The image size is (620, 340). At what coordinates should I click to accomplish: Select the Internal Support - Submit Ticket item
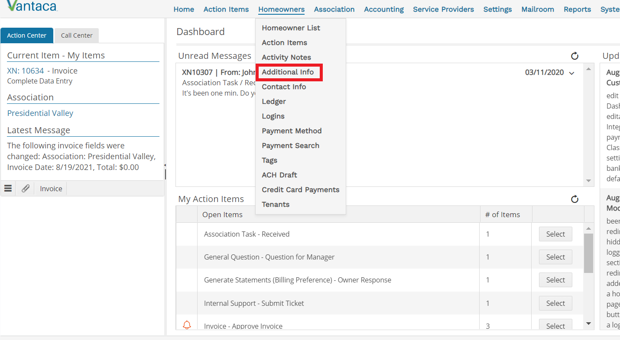555,303
